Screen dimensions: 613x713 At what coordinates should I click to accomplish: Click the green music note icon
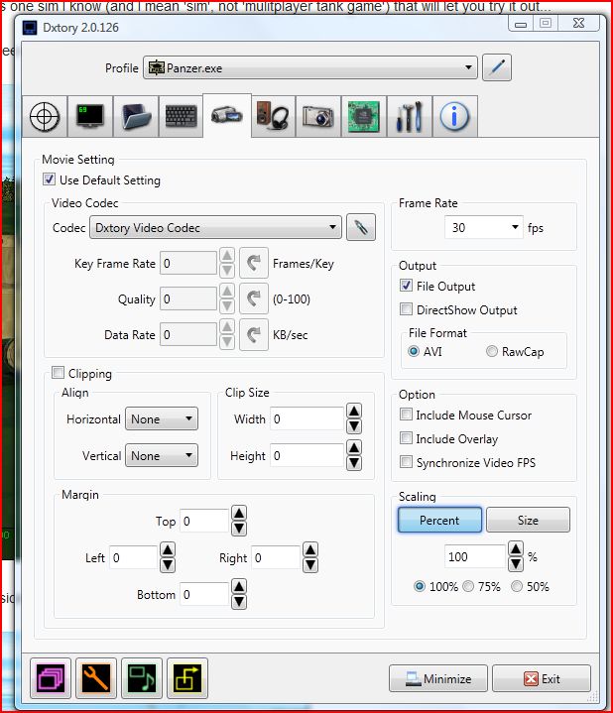142,678
